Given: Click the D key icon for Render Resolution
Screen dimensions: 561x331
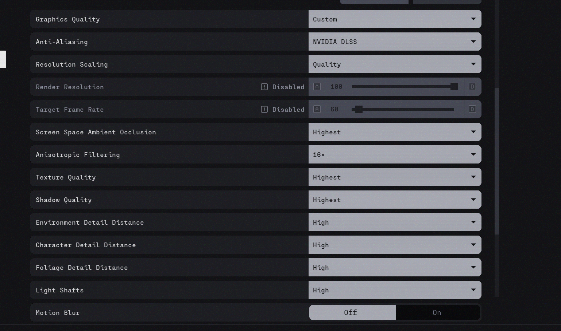Looking at the screenshot, I should (472, 87).
